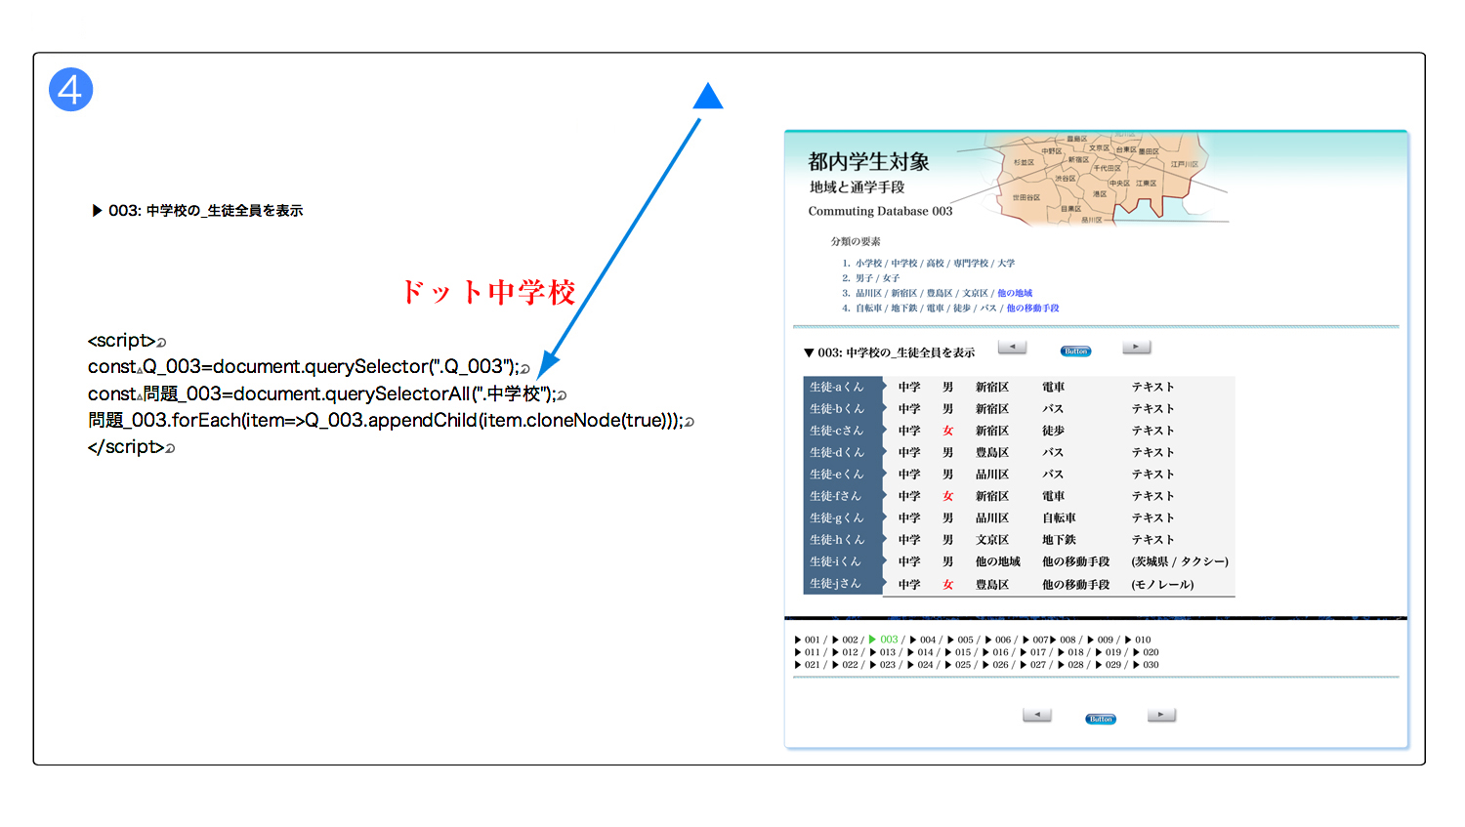Click the 都内学生対象 page title

pyautogui.click(x=868, y=162)
